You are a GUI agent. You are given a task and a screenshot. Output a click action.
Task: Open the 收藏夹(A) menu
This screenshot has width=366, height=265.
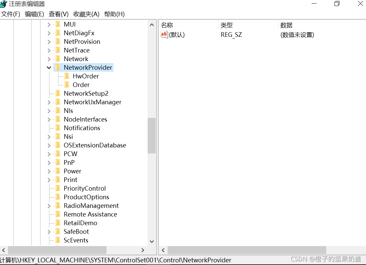[x=86, y=14]
